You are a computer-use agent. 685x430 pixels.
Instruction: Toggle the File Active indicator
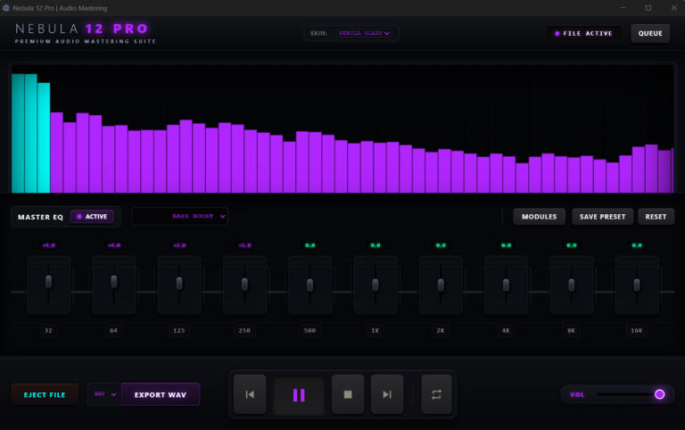tap(583, 34)
